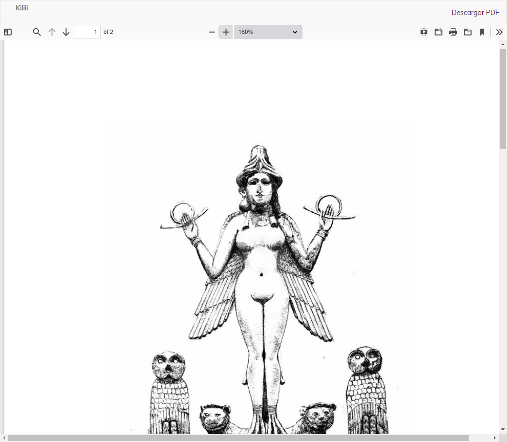
Task: Go to next page arrow
Action: click(66, 32)
